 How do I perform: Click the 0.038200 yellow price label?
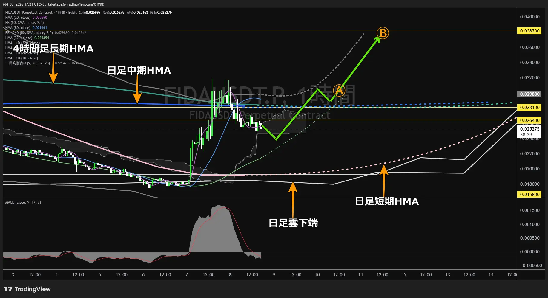coord(530,31)
